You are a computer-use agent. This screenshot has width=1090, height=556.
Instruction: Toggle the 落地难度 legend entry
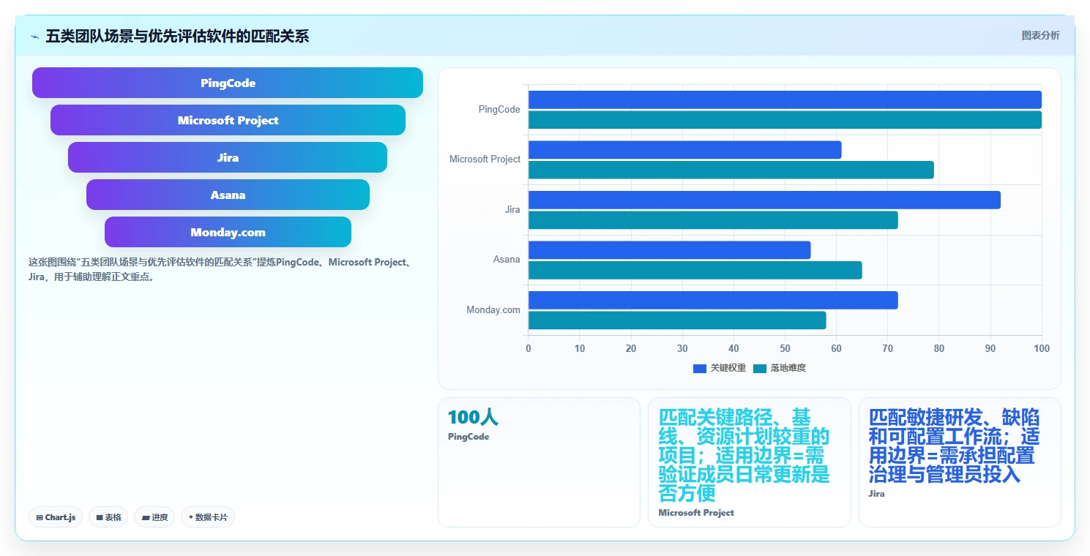pos(780,368)
